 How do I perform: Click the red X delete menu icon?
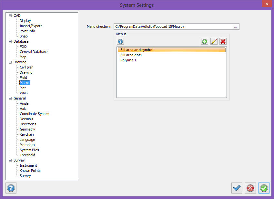(223, 41)
